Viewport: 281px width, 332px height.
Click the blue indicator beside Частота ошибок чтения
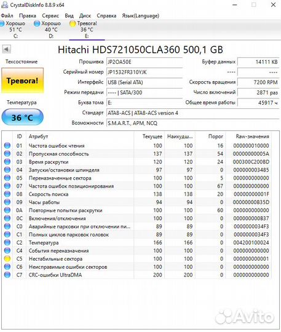coord(7,146)
